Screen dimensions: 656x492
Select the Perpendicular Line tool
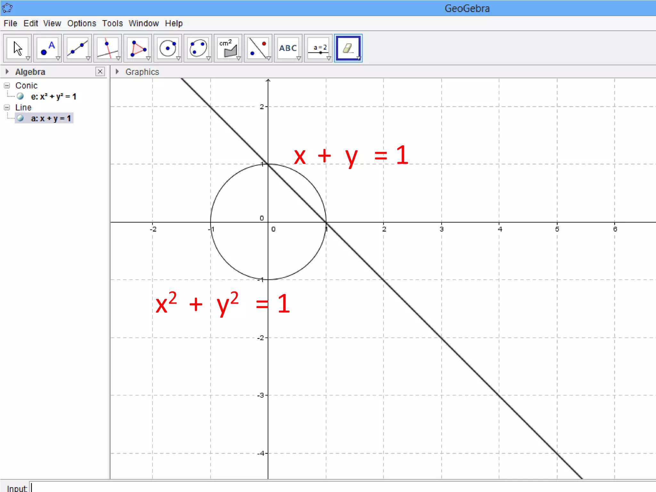tap(108, 48)
